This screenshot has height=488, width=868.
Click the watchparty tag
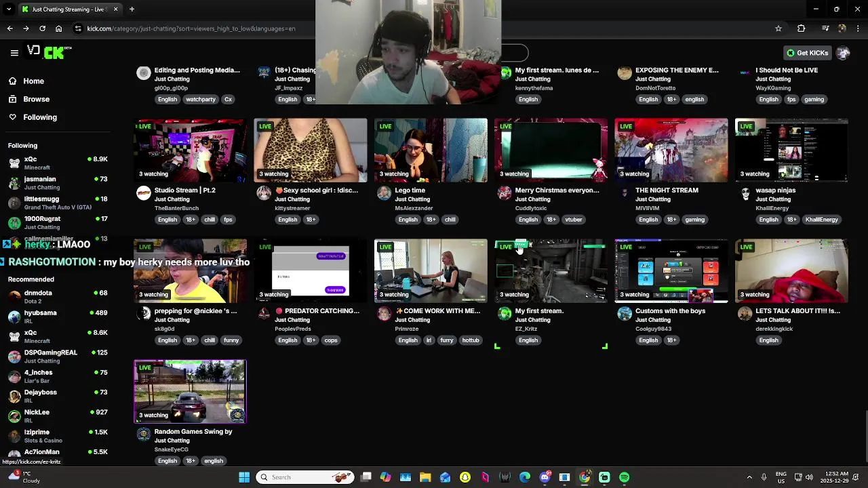pyautogui.click(x=201, y=100)
